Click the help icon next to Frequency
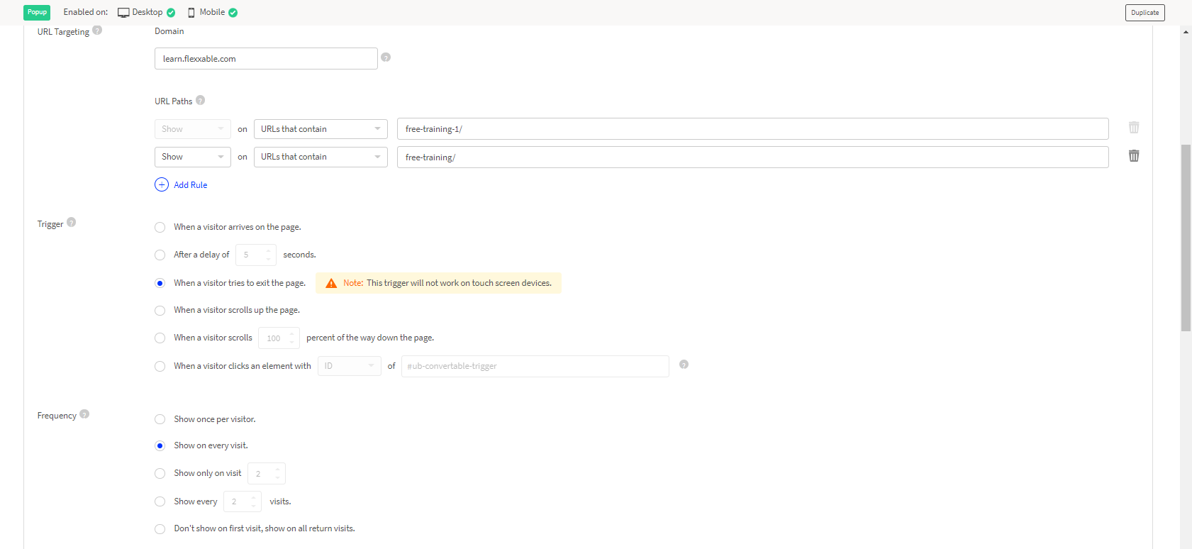Screen dimensions: 1192x549 pos(84,414)
